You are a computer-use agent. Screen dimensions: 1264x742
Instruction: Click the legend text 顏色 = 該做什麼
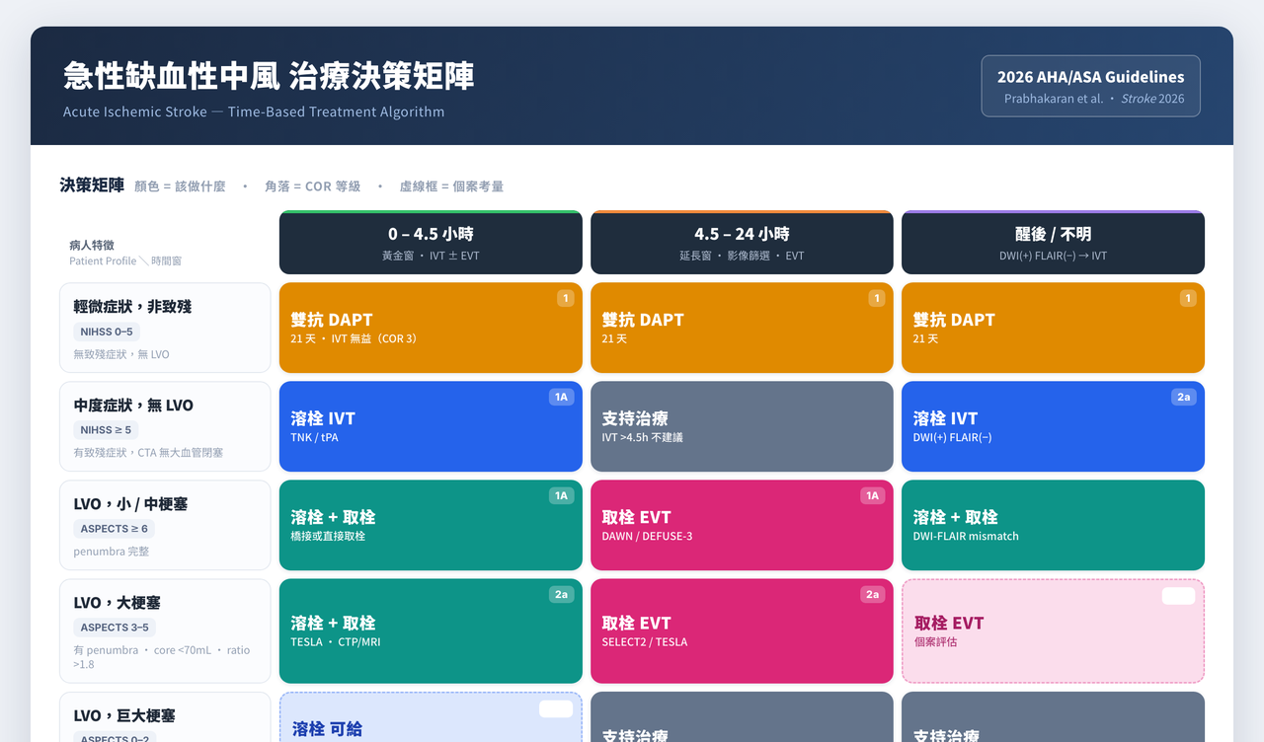[180, 186]
